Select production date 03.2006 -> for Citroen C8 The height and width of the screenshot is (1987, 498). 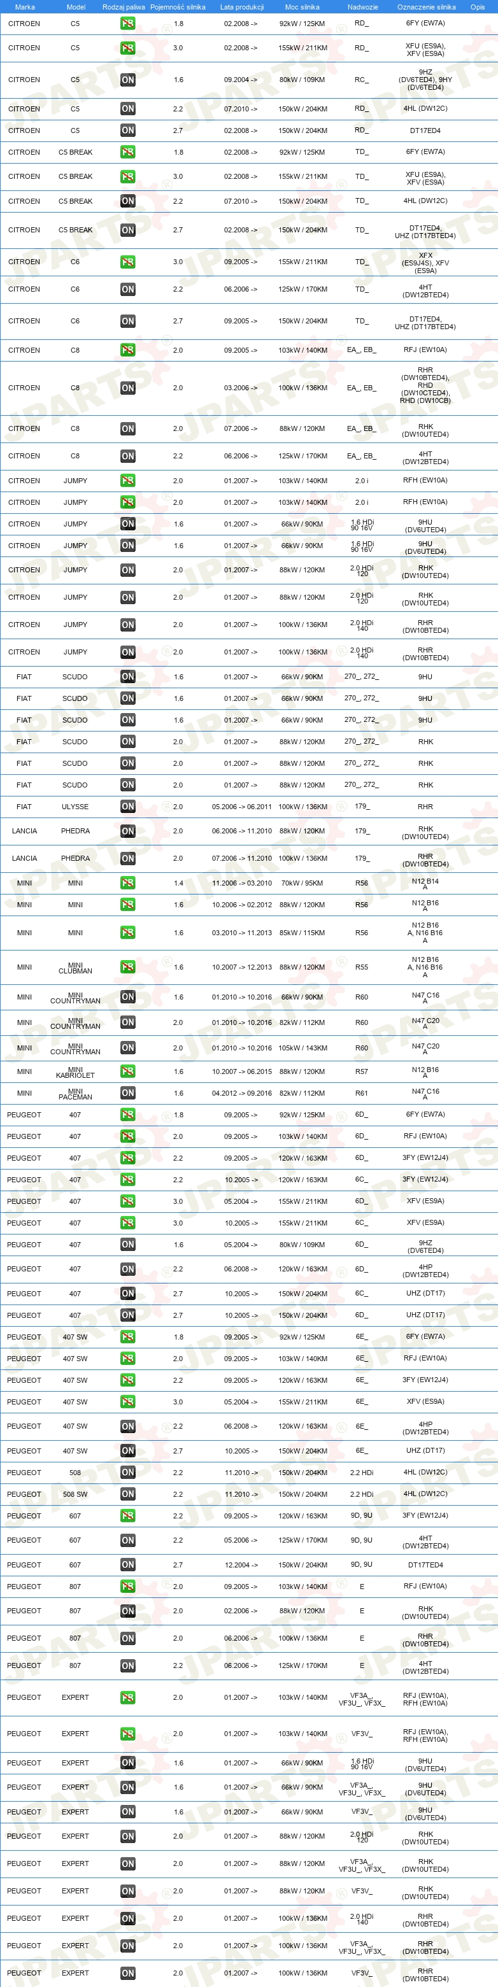tap(241, 388)
